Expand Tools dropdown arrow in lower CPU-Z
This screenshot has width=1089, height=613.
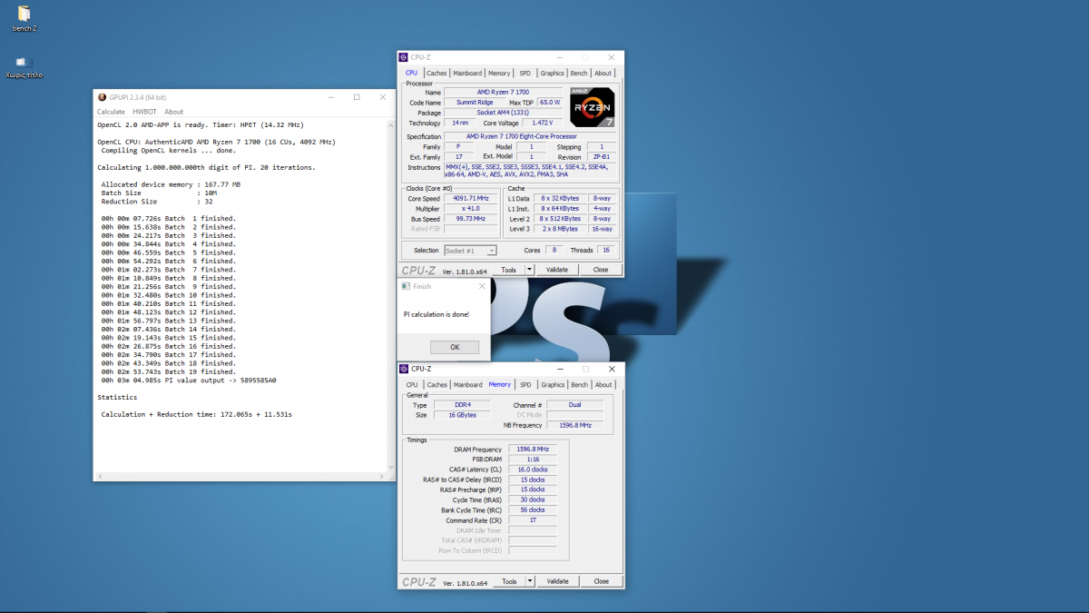530,581
